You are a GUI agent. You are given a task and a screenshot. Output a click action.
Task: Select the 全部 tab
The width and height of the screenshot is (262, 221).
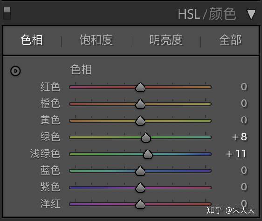[x=230, y=40]
